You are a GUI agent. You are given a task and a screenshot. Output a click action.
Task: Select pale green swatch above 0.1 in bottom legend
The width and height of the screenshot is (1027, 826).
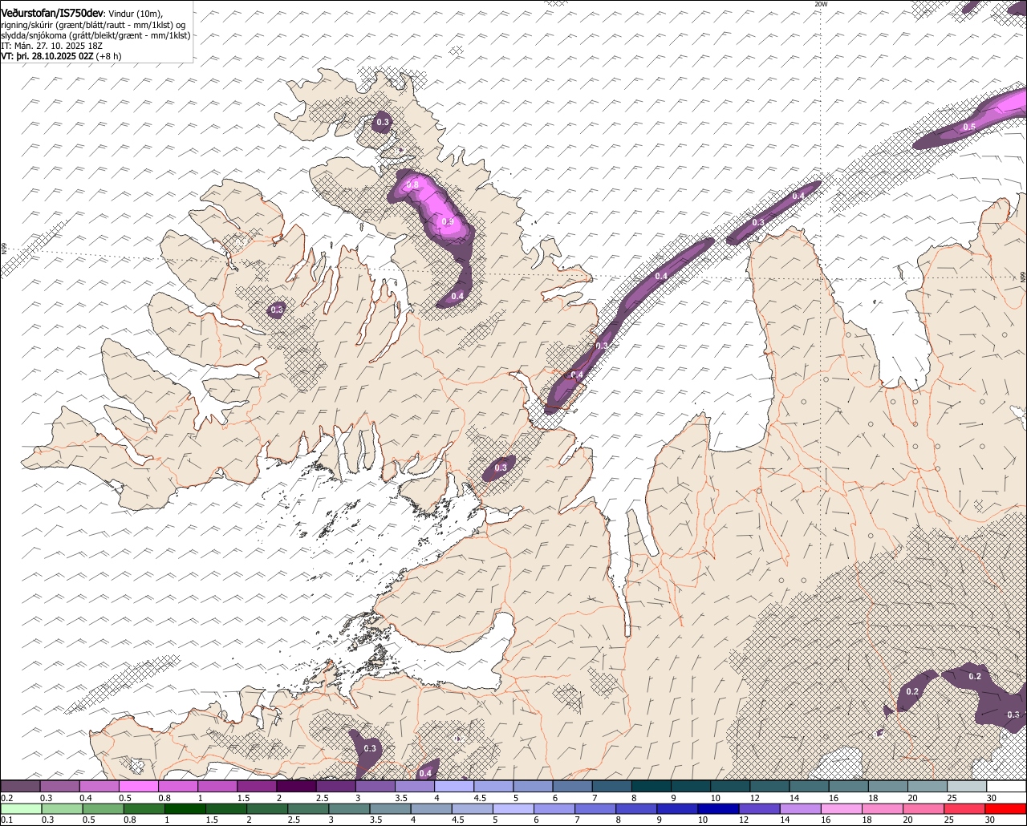pyautogui.click(x=21, y=809)
